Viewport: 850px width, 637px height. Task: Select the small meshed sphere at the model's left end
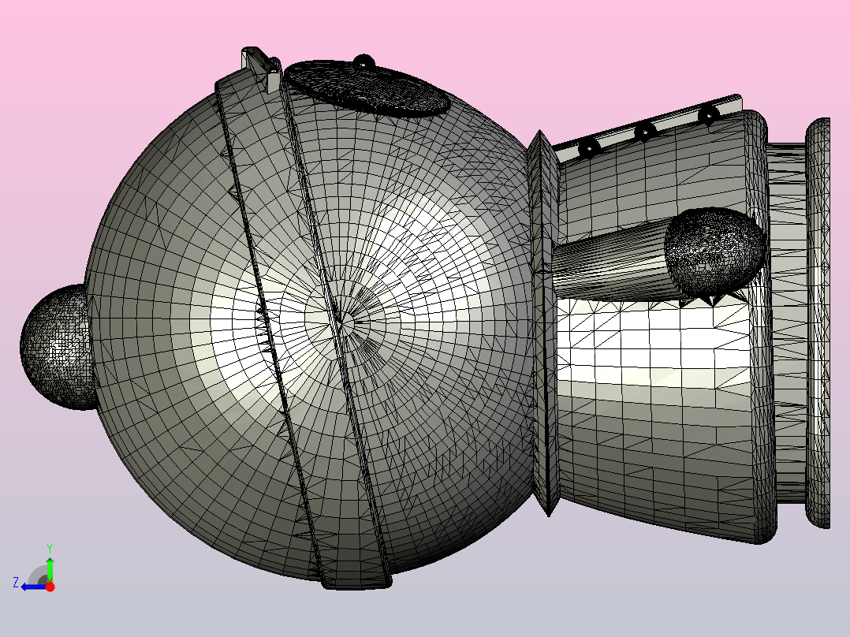(x=57, y=347)
